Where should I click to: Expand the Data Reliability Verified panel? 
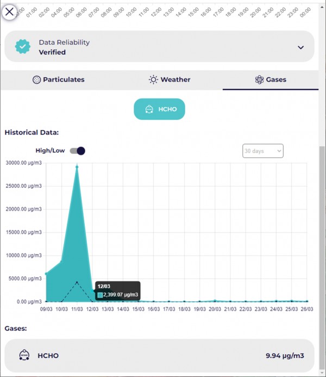[x=159, y=47]
